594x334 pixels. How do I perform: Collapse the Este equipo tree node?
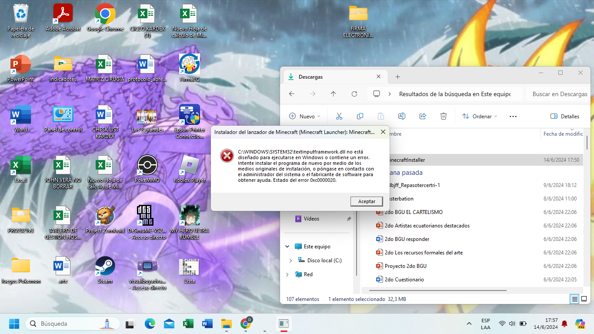tap(287, 247)
